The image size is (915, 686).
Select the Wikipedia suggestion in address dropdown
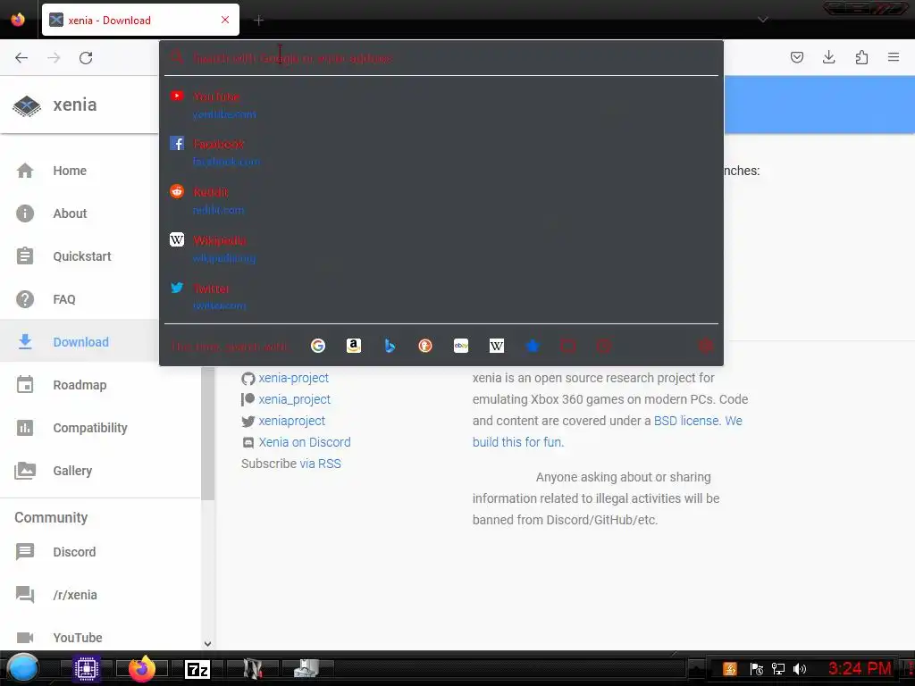(441, 248)
